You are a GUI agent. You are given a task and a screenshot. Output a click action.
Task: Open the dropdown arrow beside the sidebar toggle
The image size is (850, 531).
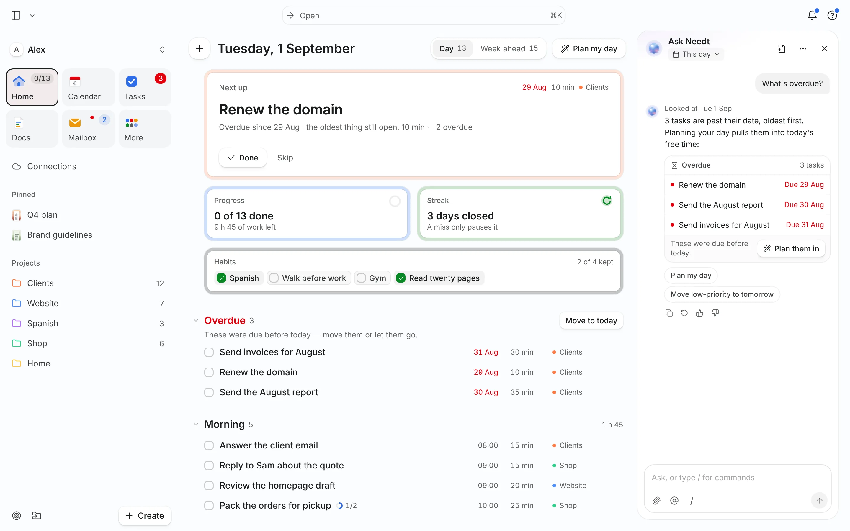pyautogui.click(x=32, y=15)
